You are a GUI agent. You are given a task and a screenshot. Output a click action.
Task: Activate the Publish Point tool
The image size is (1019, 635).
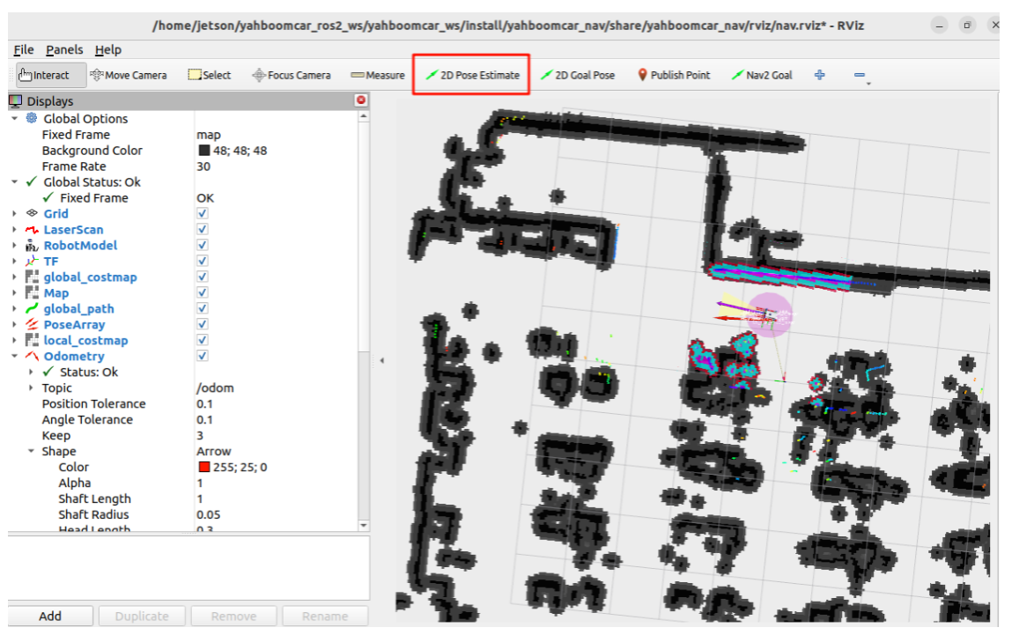click(674, 76)
